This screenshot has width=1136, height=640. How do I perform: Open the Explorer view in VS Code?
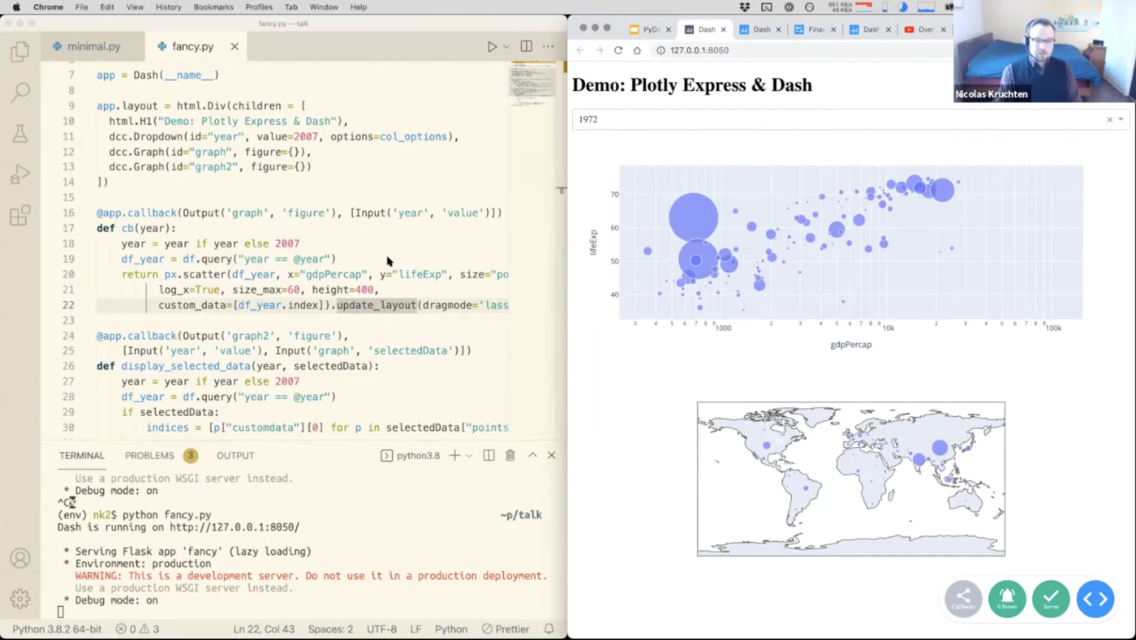pyautogui.click(x=20, y=53)
